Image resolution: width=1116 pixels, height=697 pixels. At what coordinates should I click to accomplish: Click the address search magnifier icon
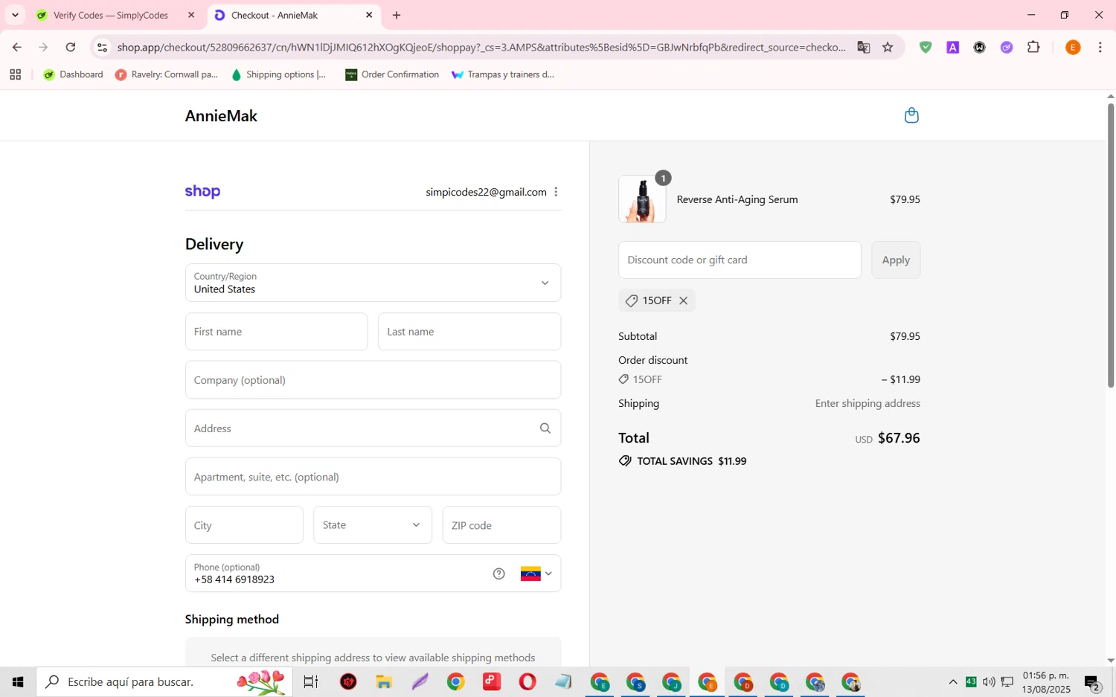pos(545,428)
